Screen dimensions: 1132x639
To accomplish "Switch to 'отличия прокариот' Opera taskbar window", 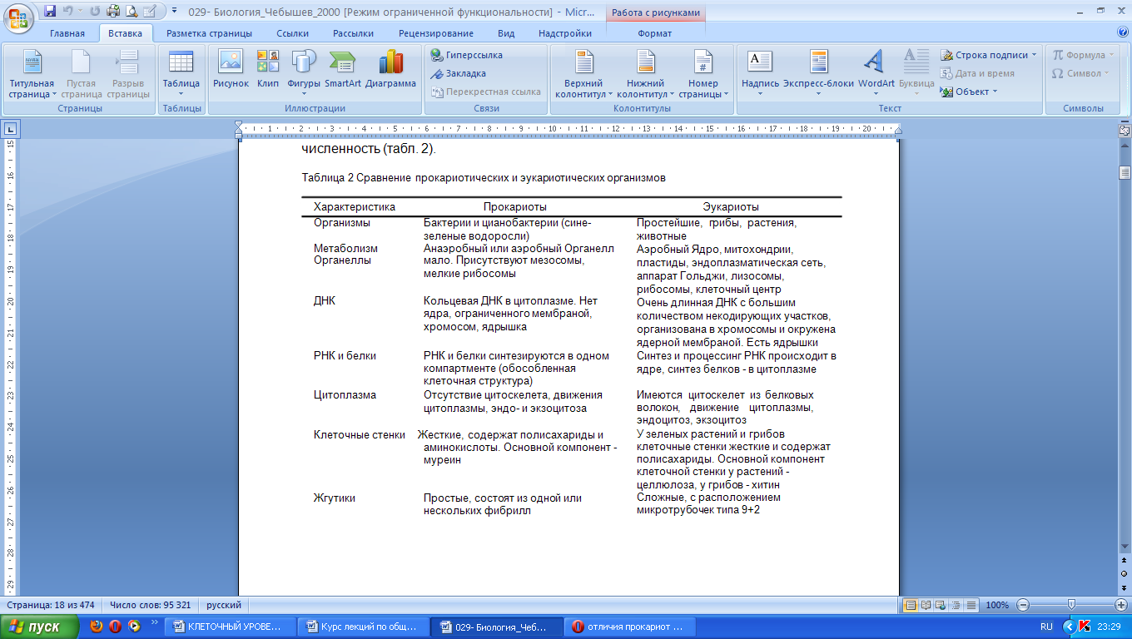I will 631,627.
